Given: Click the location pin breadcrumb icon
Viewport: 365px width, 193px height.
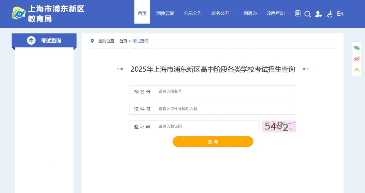Looking at the screenshot, I should pos(92,40).
